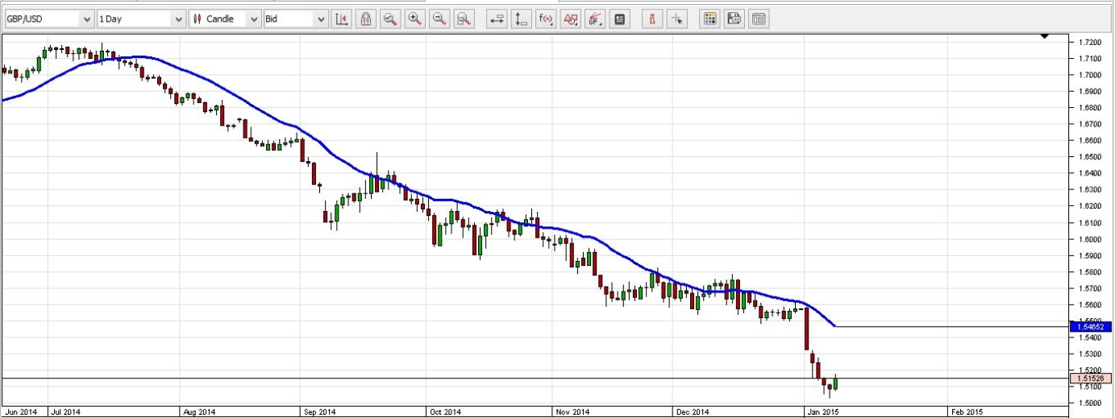Viewport: 1115px width, 418px height.
Task: Click the 1.7200 price scale label
Action: tap(1089, 42)
